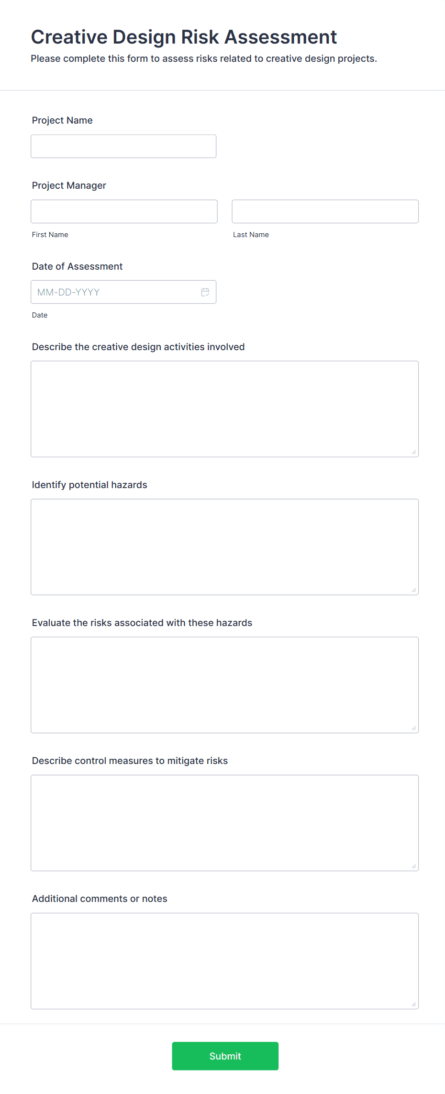Click the Project Name label
This screenshot has height=1094, width=445.
62,120
